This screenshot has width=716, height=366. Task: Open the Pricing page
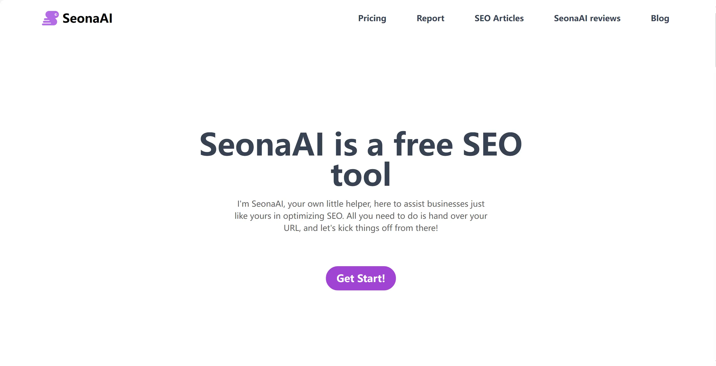tap(372, 18)
